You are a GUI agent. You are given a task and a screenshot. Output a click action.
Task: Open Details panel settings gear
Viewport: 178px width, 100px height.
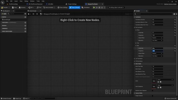click(177, 14)
